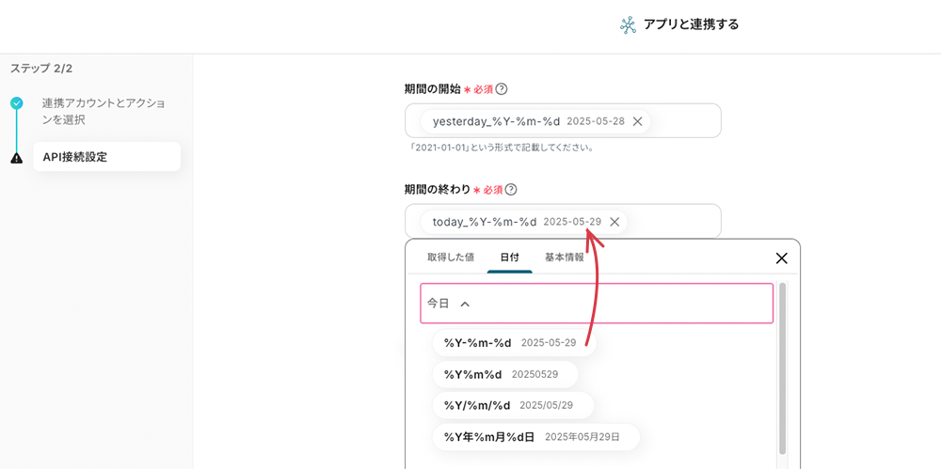This screenshot has height=469, width=941.
Task: Click help icon beside 期間の開始 label
Action: pos(502,89)
